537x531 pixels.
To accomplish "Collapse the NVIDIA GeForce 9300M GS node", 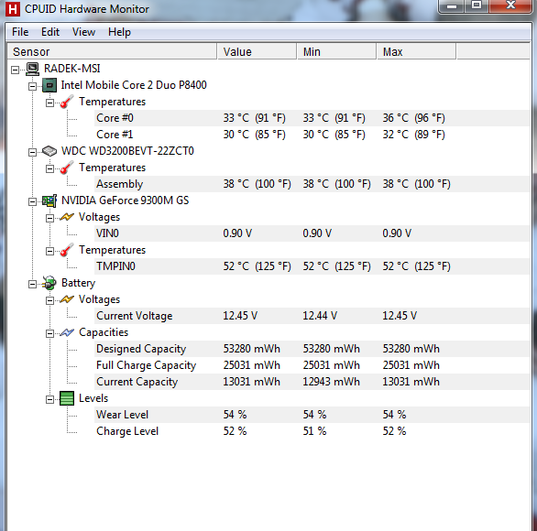I will click(x=32, y=201).
